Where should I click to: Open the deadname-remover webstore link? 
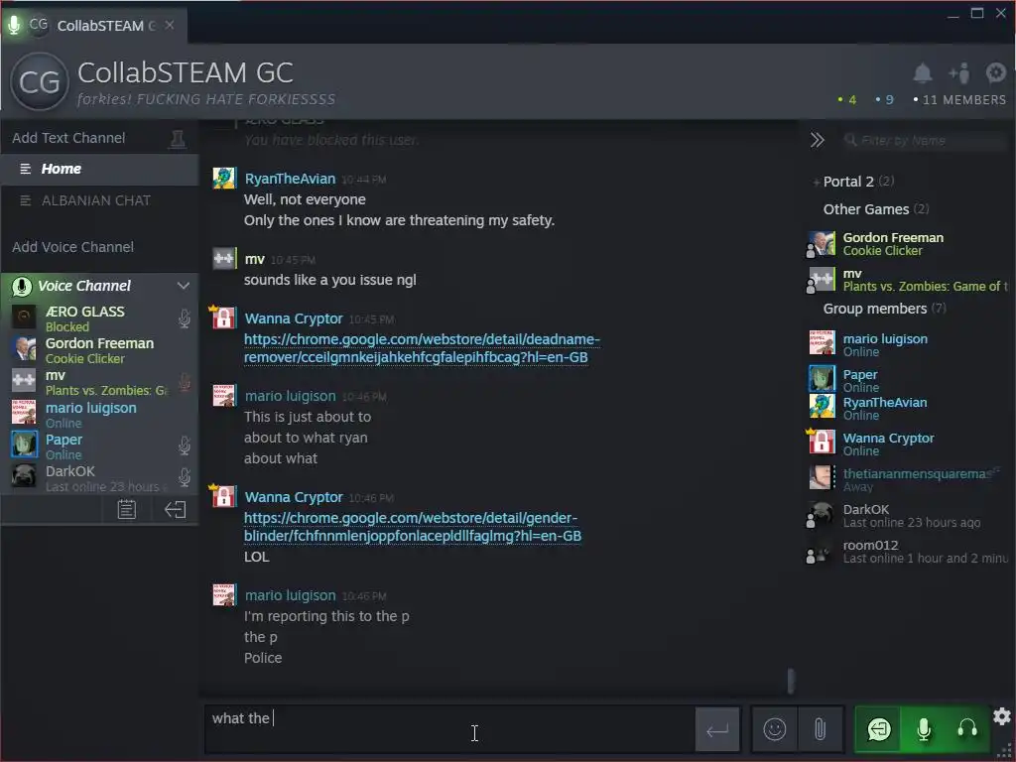point(422,348)
